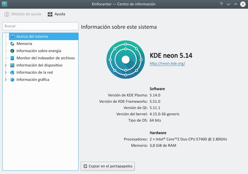
Task: Click the Información sobre este sistema title
Action: coord(119,27)
